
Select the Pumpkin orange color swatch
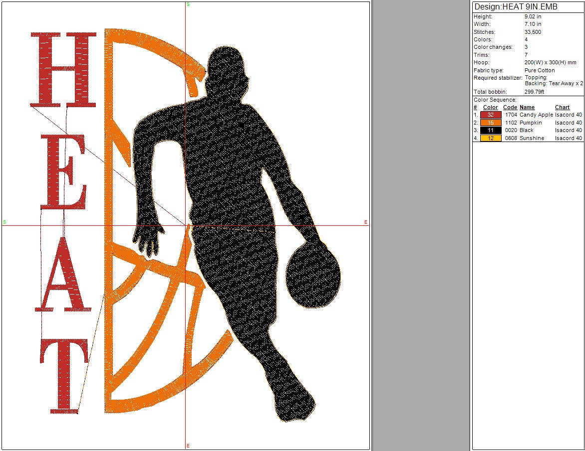(x=490, y=123)
